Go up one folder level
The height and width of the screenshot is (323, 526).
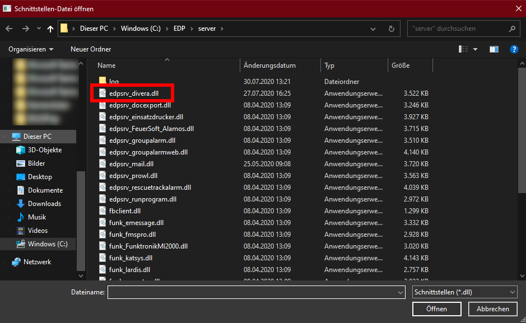[x=50, y=29]
